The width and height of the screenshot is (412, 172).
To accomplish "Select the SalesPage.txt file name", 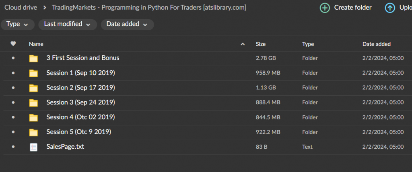I will tap(65, 147).
